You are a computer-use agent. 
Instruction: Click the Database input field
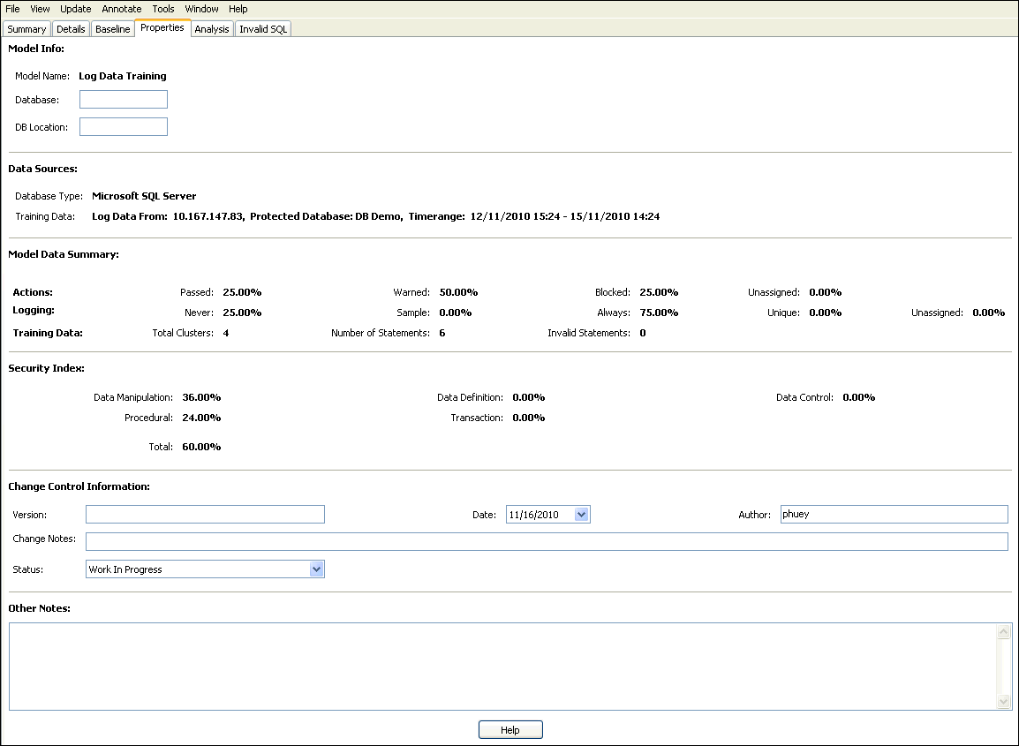pos(124,100)
